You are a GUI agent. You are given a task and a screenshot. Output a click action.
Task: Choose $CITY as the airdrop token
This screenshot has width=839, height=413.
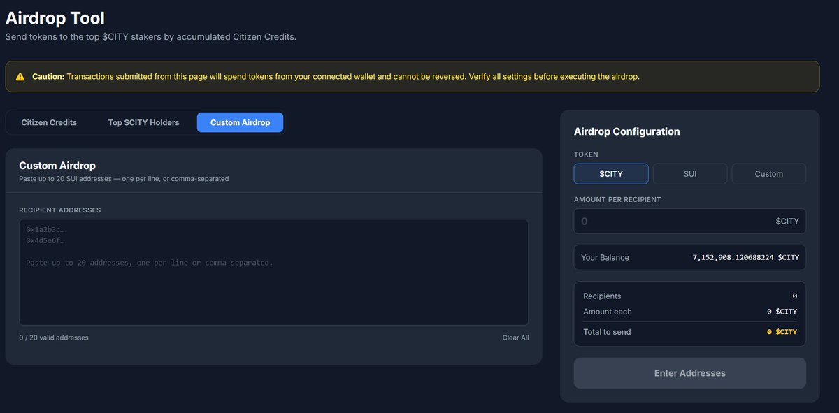point(611,173)
